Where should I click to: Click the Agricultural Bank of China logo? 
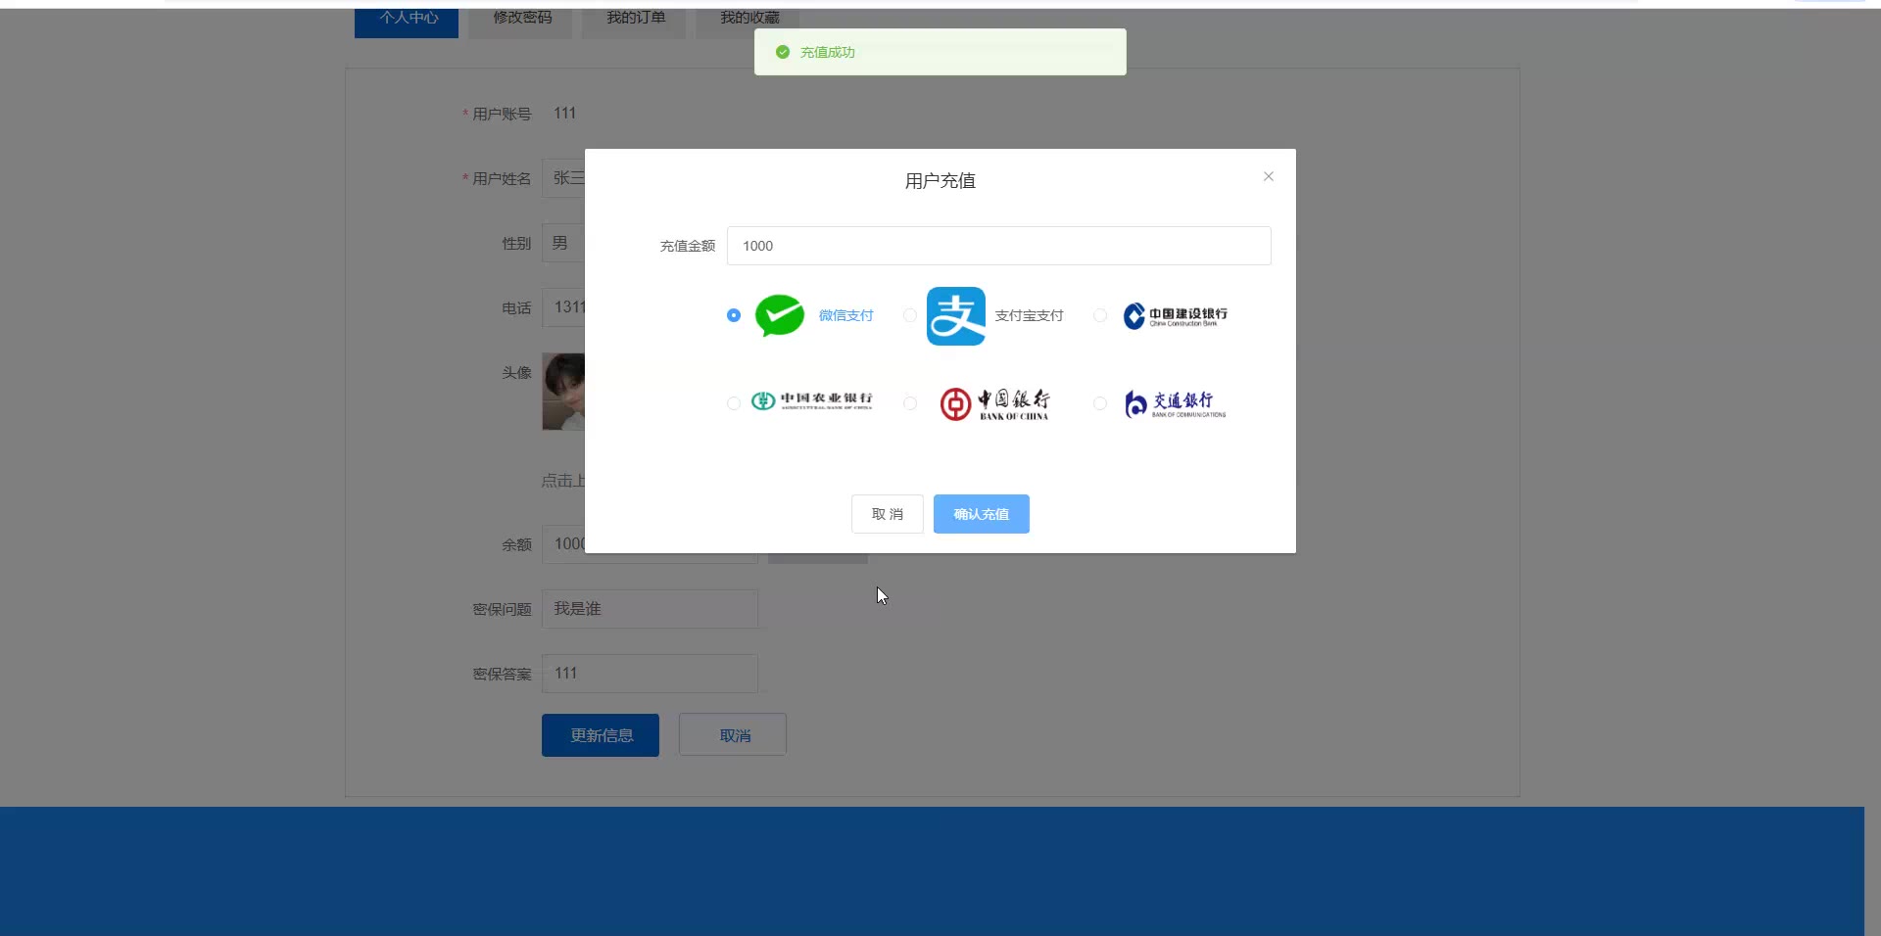point(811,400)
